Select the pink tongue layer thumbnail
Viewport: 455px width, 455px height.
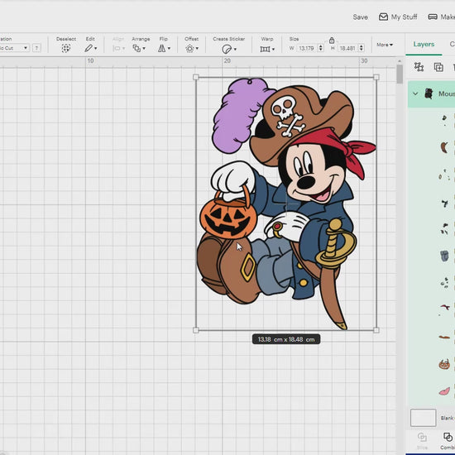[x=444, y=391]
